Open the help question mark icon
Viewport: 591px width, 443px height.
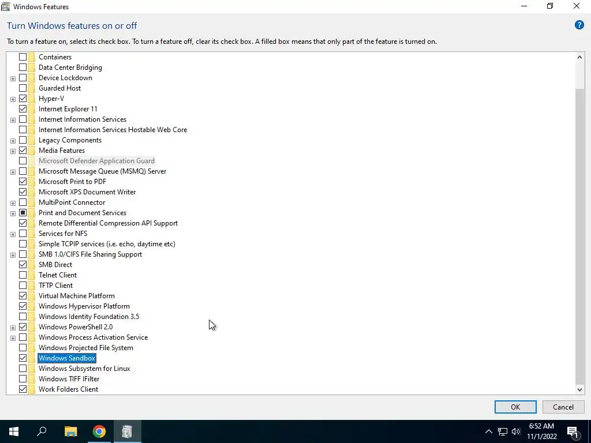click(579, 25)
